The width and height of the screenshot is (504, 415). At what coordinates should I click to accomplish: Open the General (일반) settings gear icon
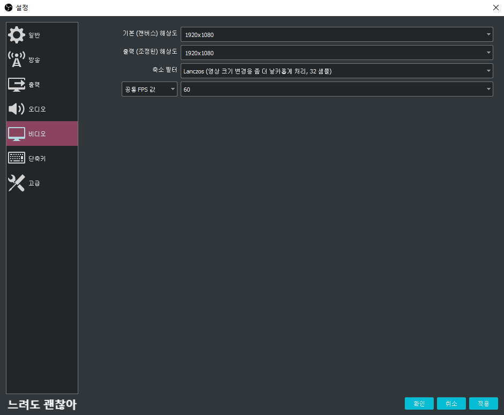coord(17,35)
